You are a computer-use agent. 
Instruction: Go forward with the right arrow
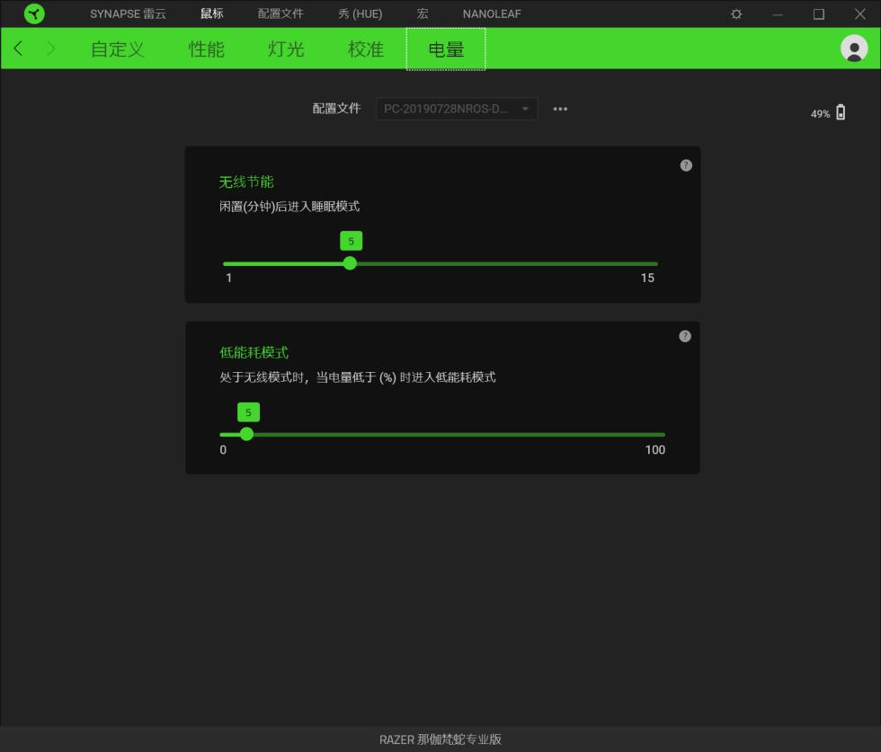click(x=50, y=49)
